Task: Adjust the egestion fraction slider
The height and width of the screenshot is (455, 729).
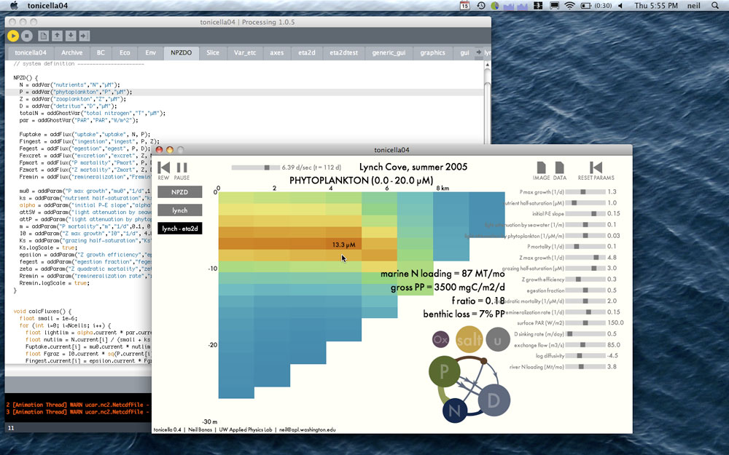Action: click(585, 290)
